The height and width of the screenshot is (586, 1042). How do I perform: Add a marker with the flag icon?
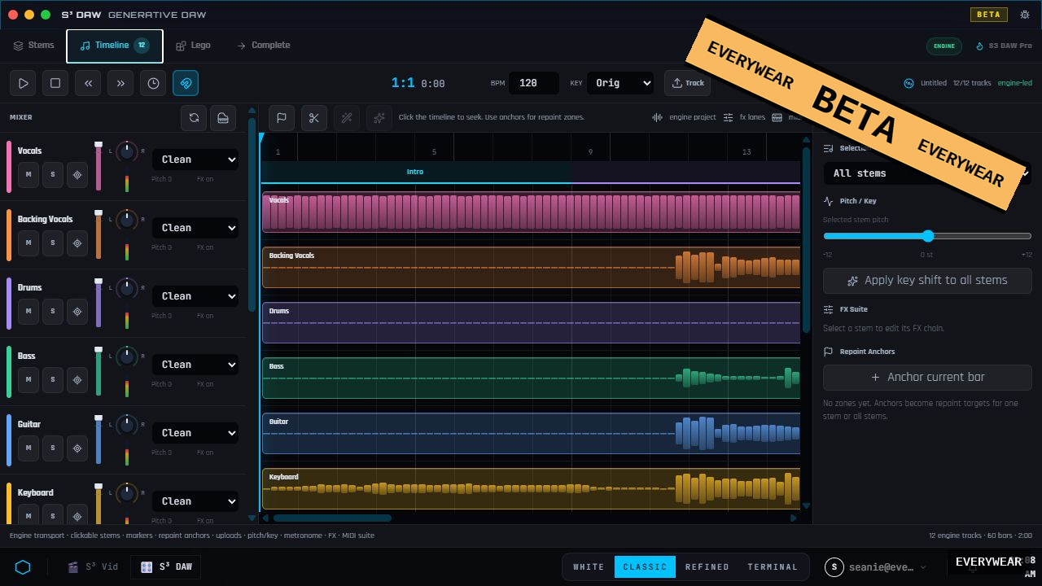coord(281,118)
